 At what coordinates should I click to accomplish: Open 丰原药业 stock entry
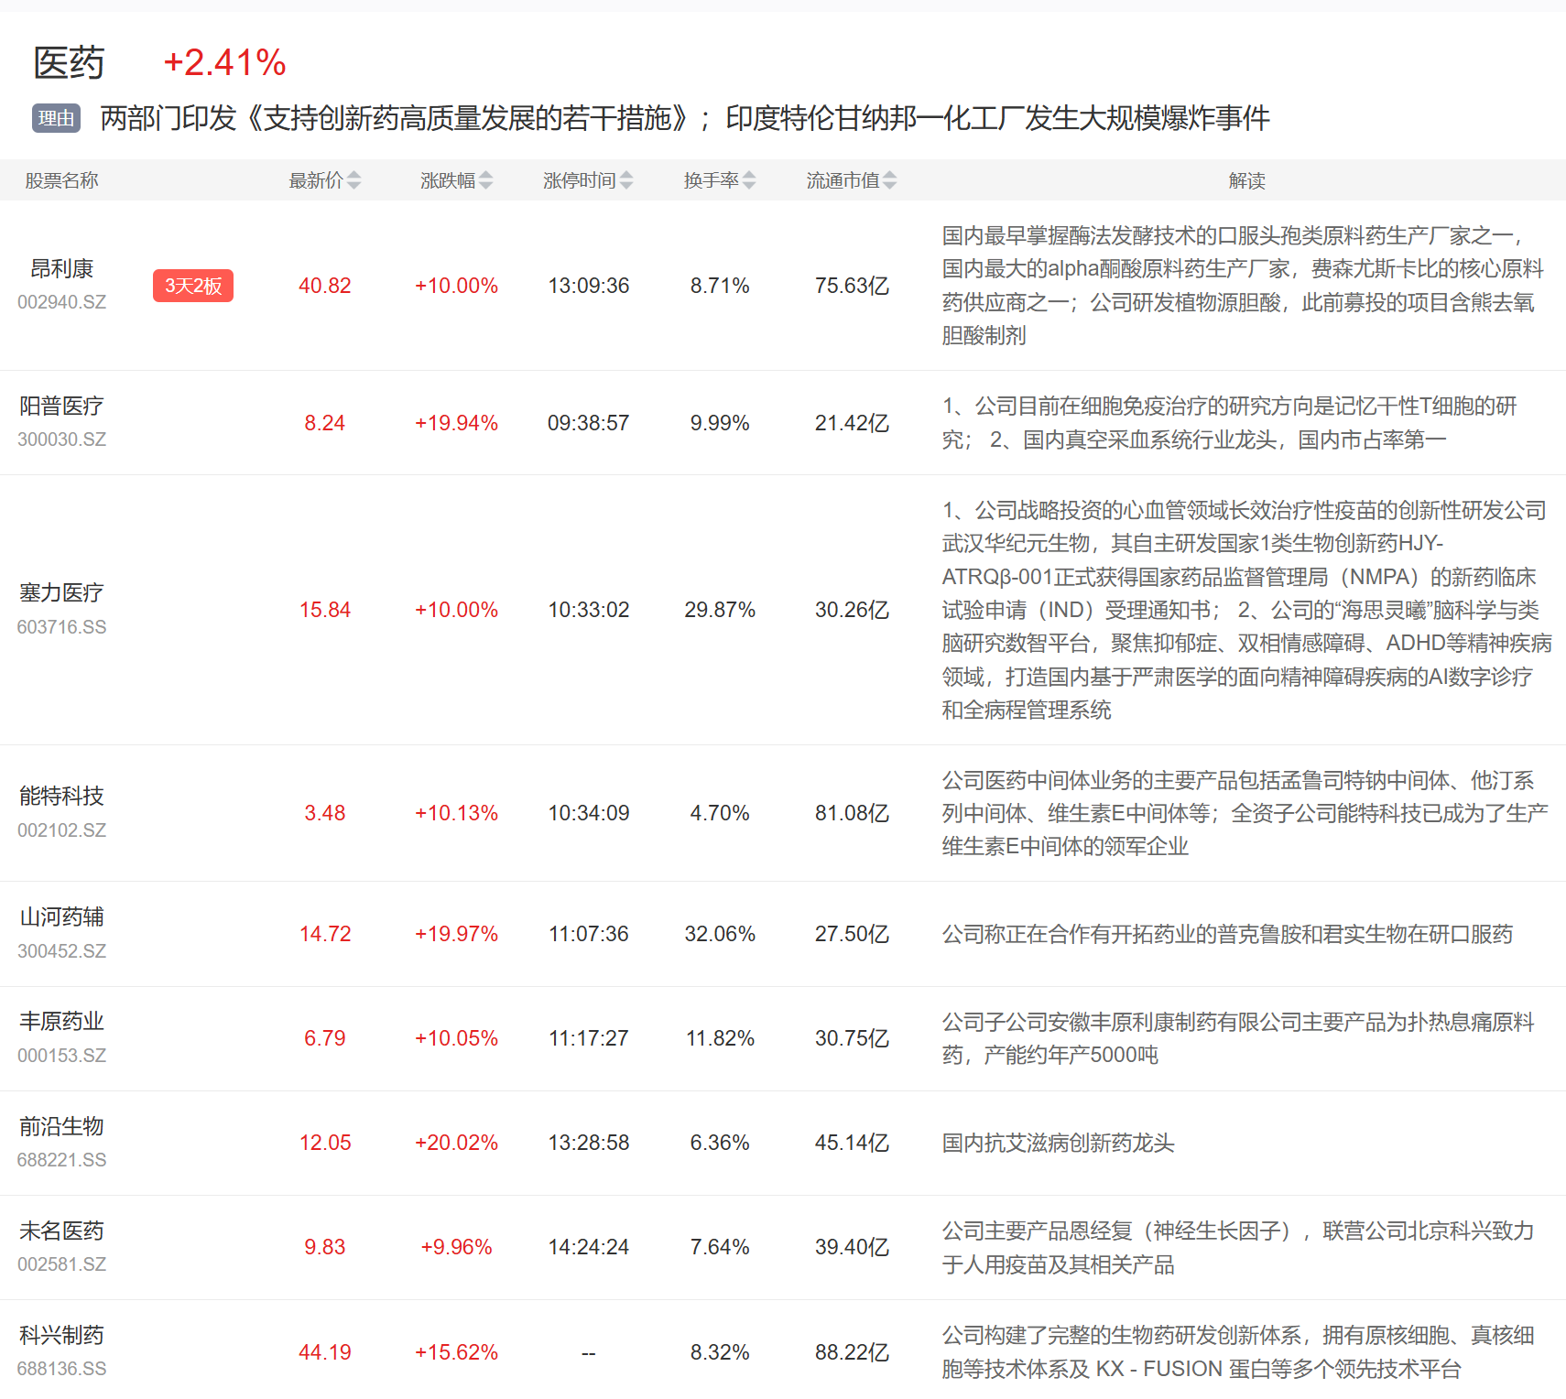tap(62, 1022)
